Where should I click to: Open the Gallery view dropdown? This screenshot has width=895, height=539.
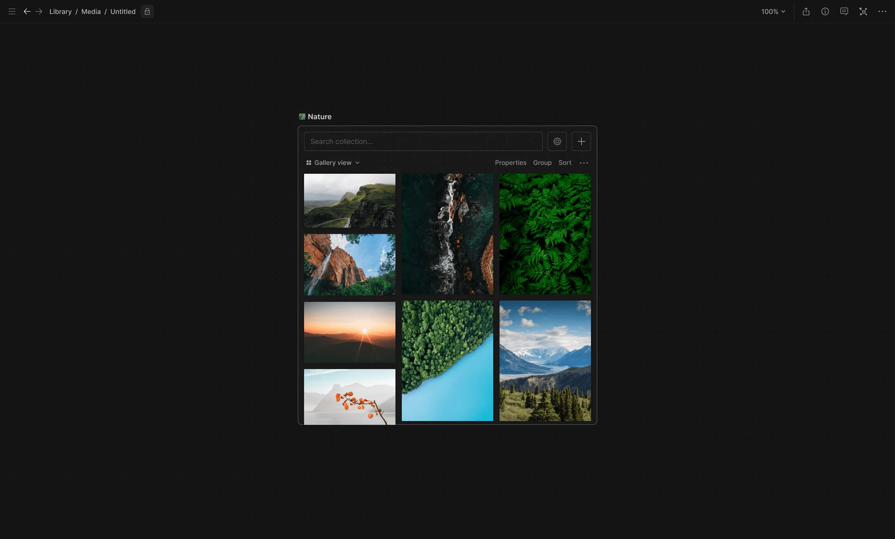[333, 163]
